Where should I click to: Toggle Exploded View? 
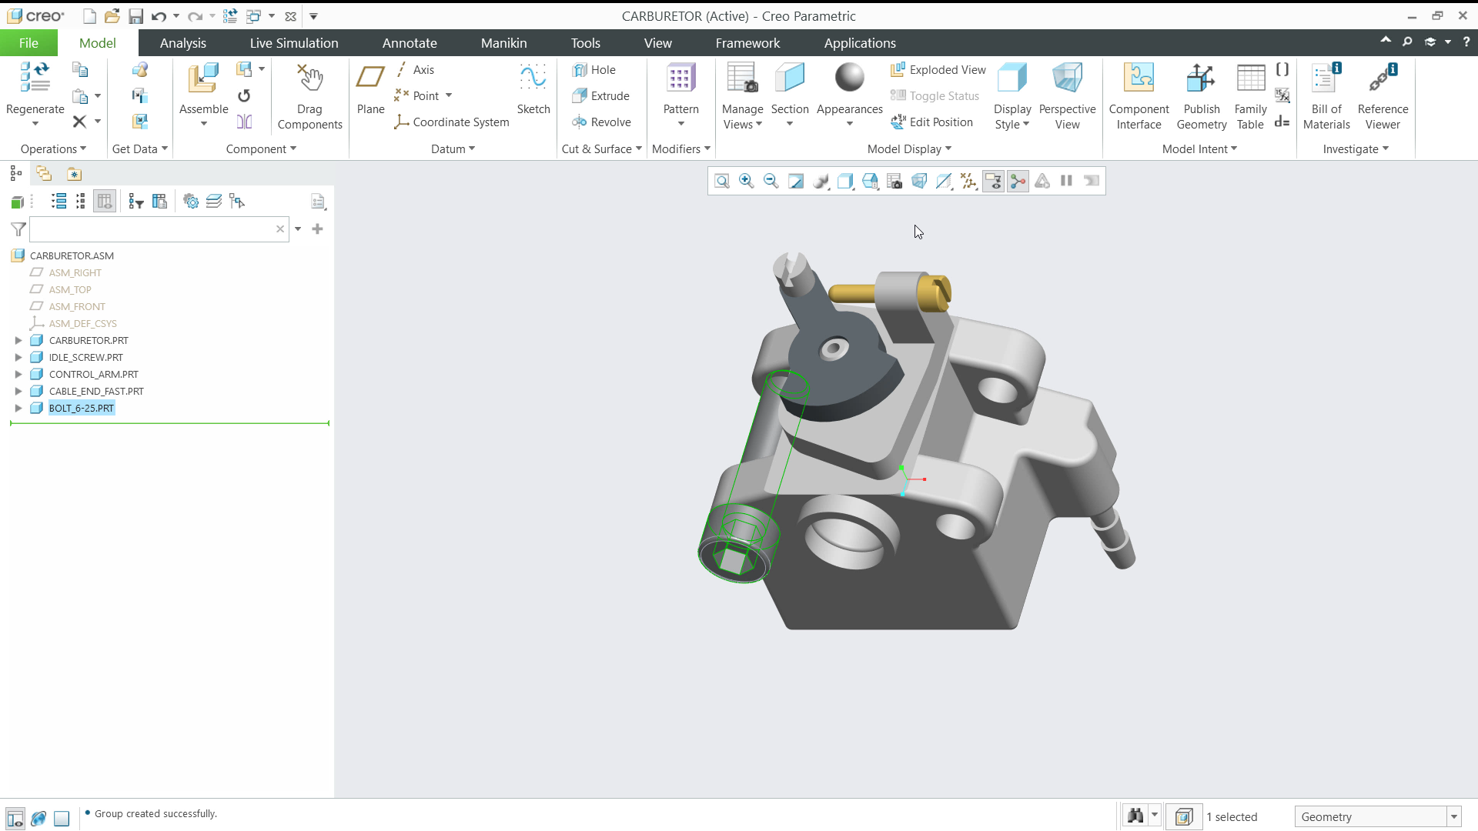point(938,70)
